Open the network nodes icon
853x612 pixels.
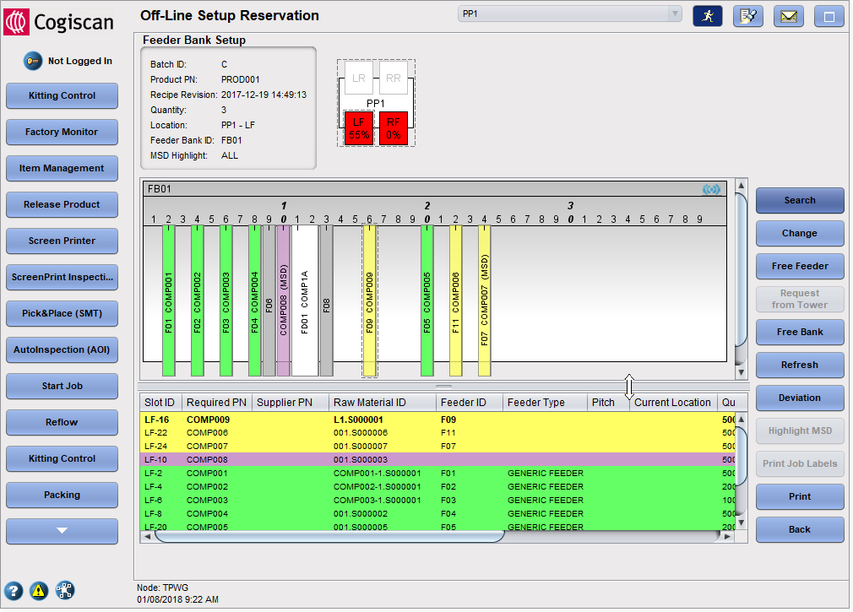(65, 590)
